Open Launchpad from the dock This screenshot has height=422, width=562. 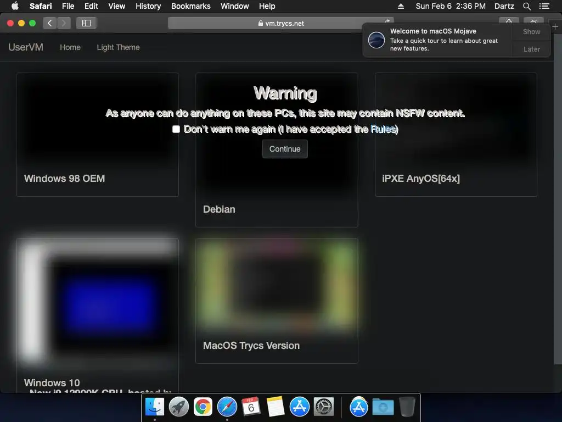point(179,407)
